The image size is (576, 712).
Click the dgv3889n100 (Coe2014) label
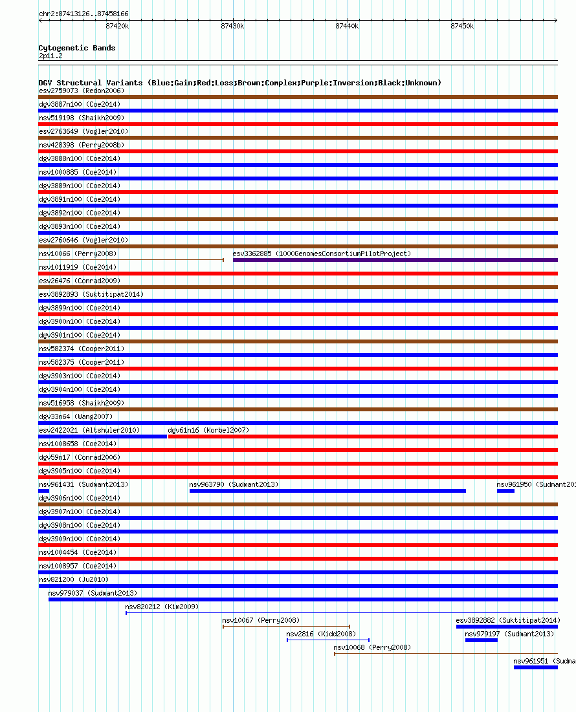coord(80,186)
